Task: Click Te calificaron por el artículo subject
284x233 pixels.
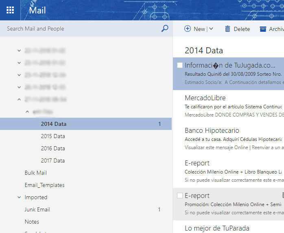Action: click(x=233, y=107)
